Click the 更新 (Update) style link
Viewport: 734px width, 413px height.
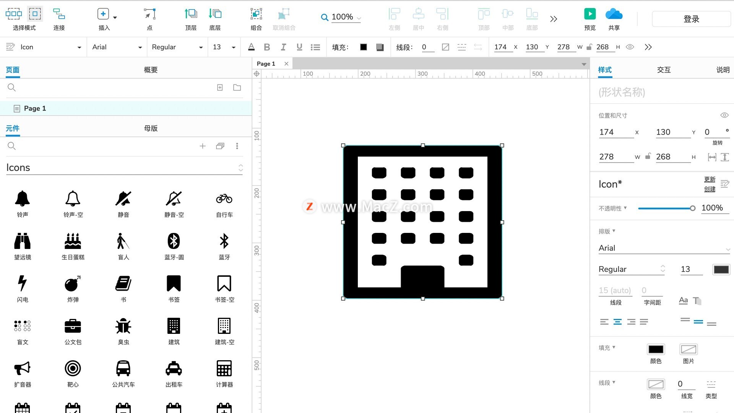coord(710,179)
